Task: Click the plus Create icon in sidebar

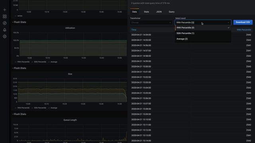Action: coord(4,10)
